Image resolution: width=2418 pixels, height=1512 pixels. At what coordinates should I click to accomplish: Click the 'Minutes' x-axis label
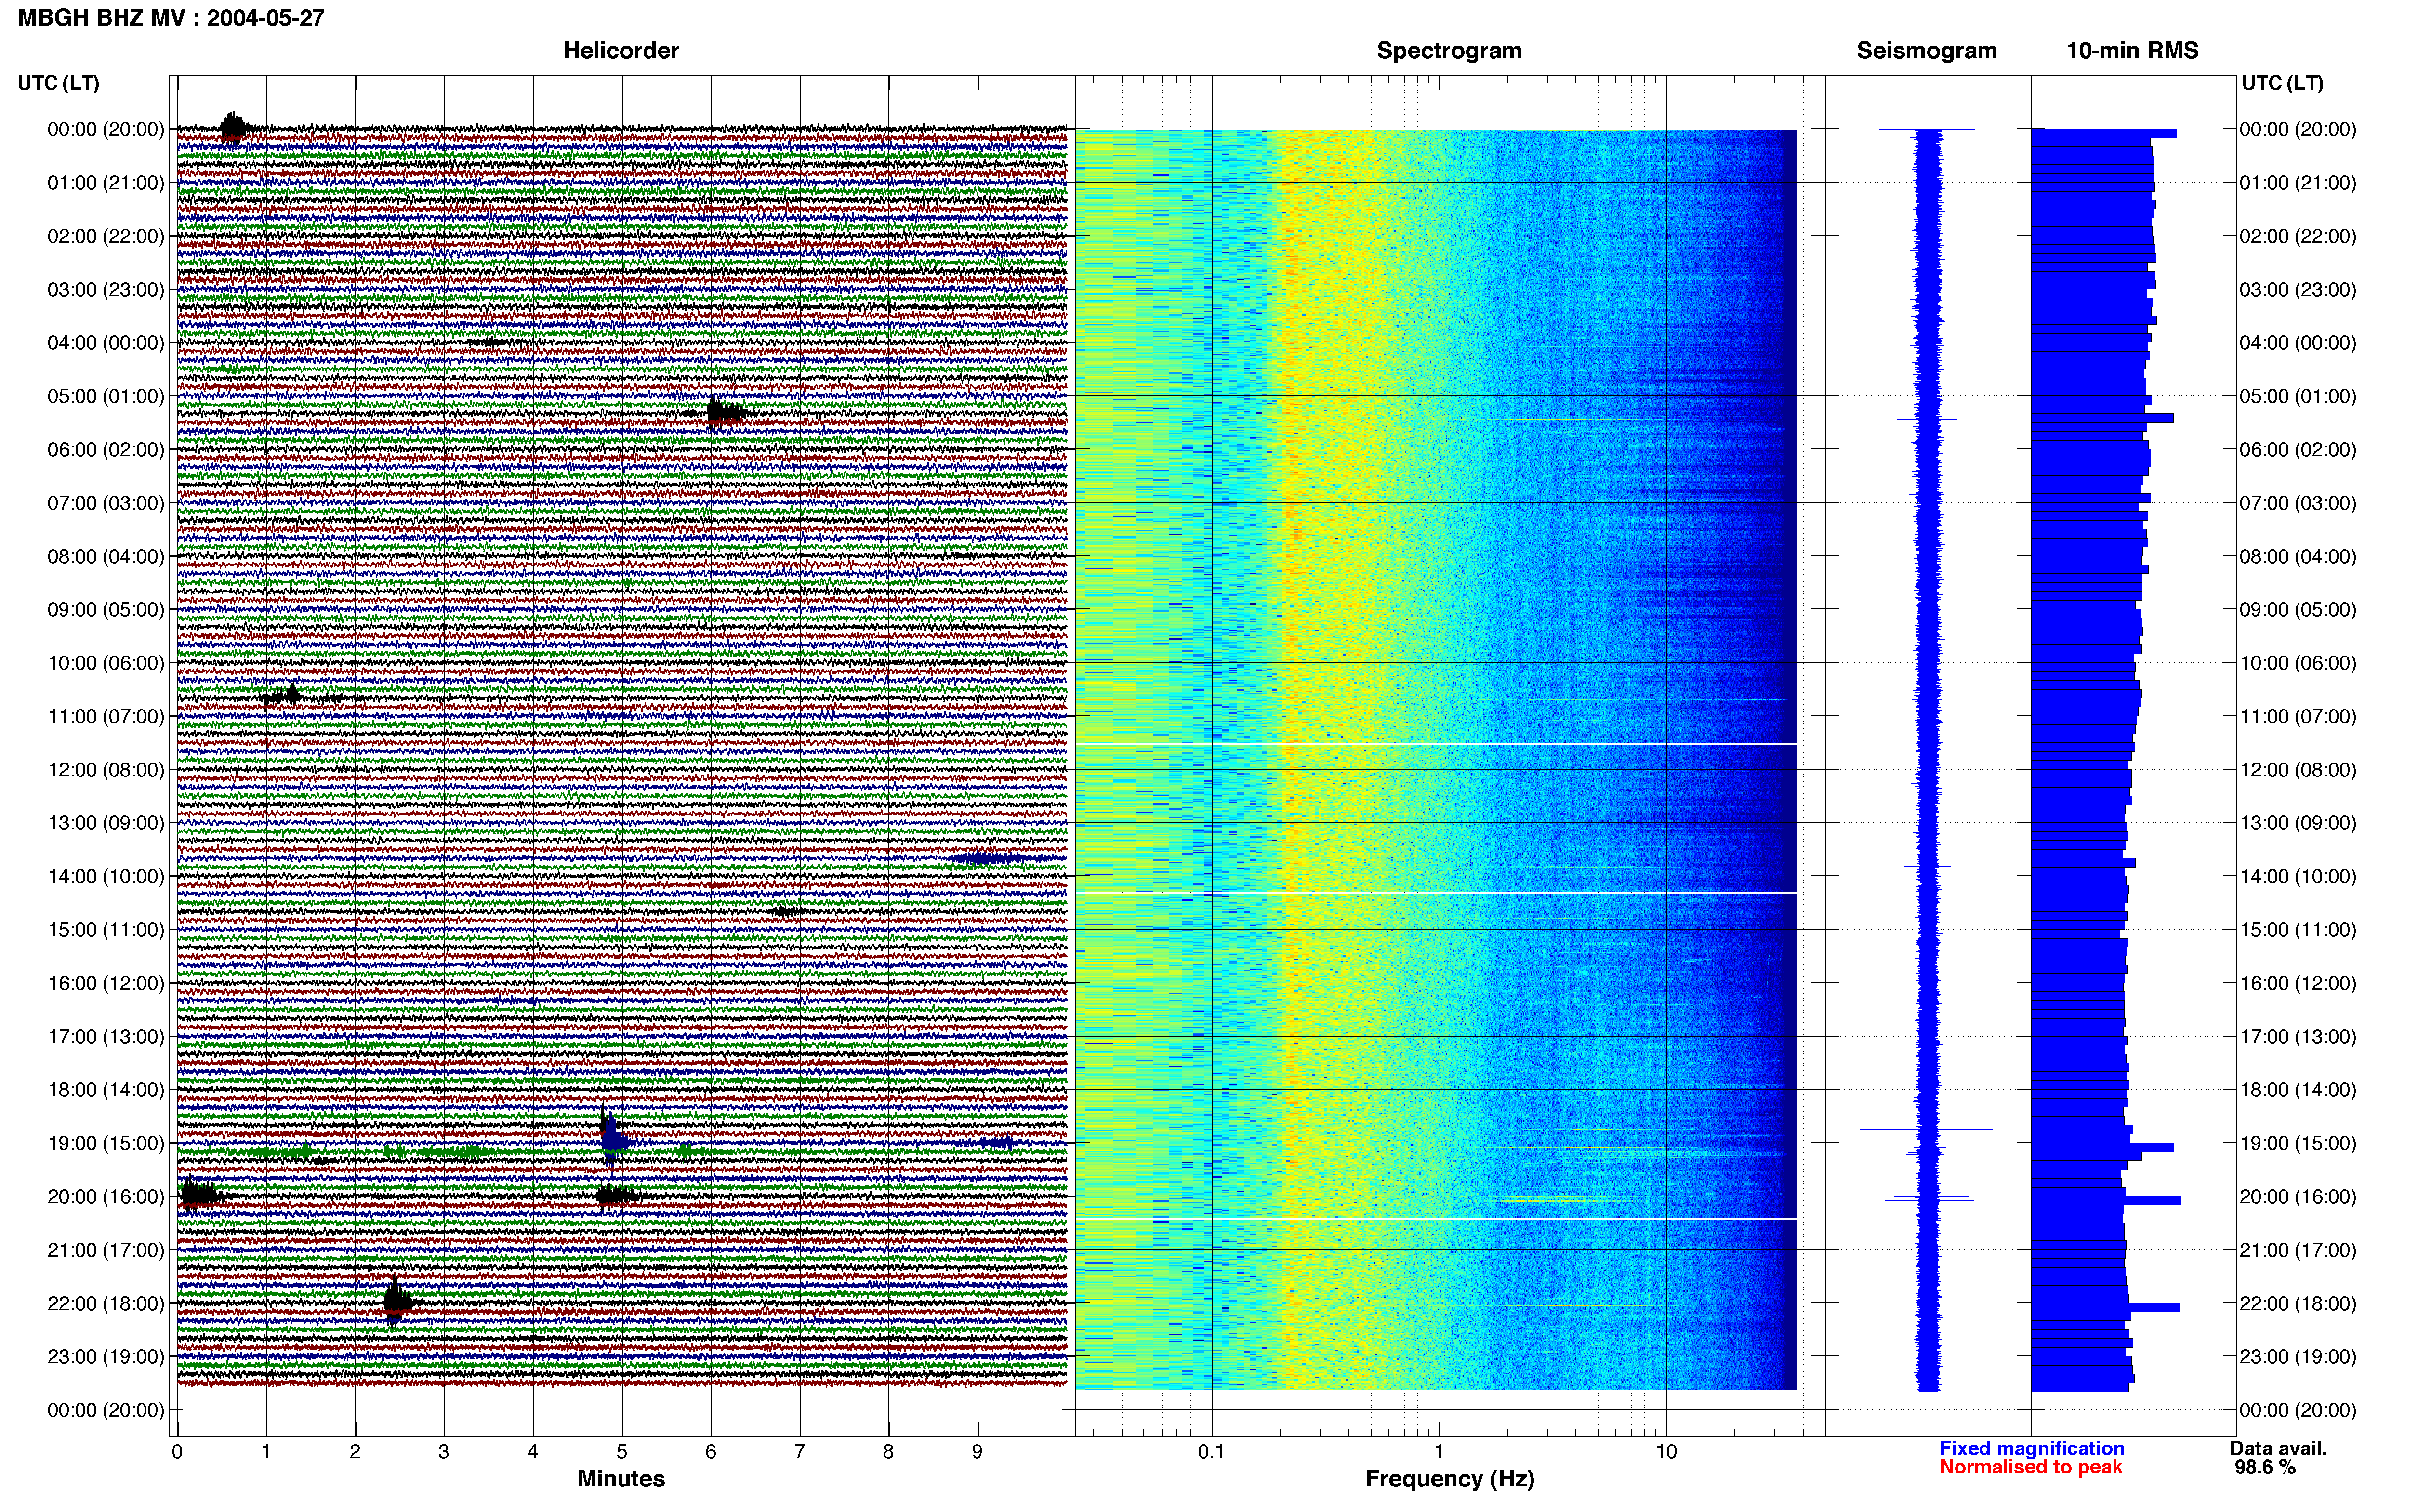point(621,1478)
